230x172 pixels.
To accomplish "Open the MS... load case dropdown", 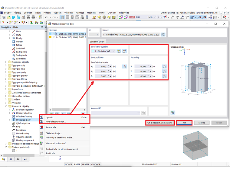I will (152, 17).
